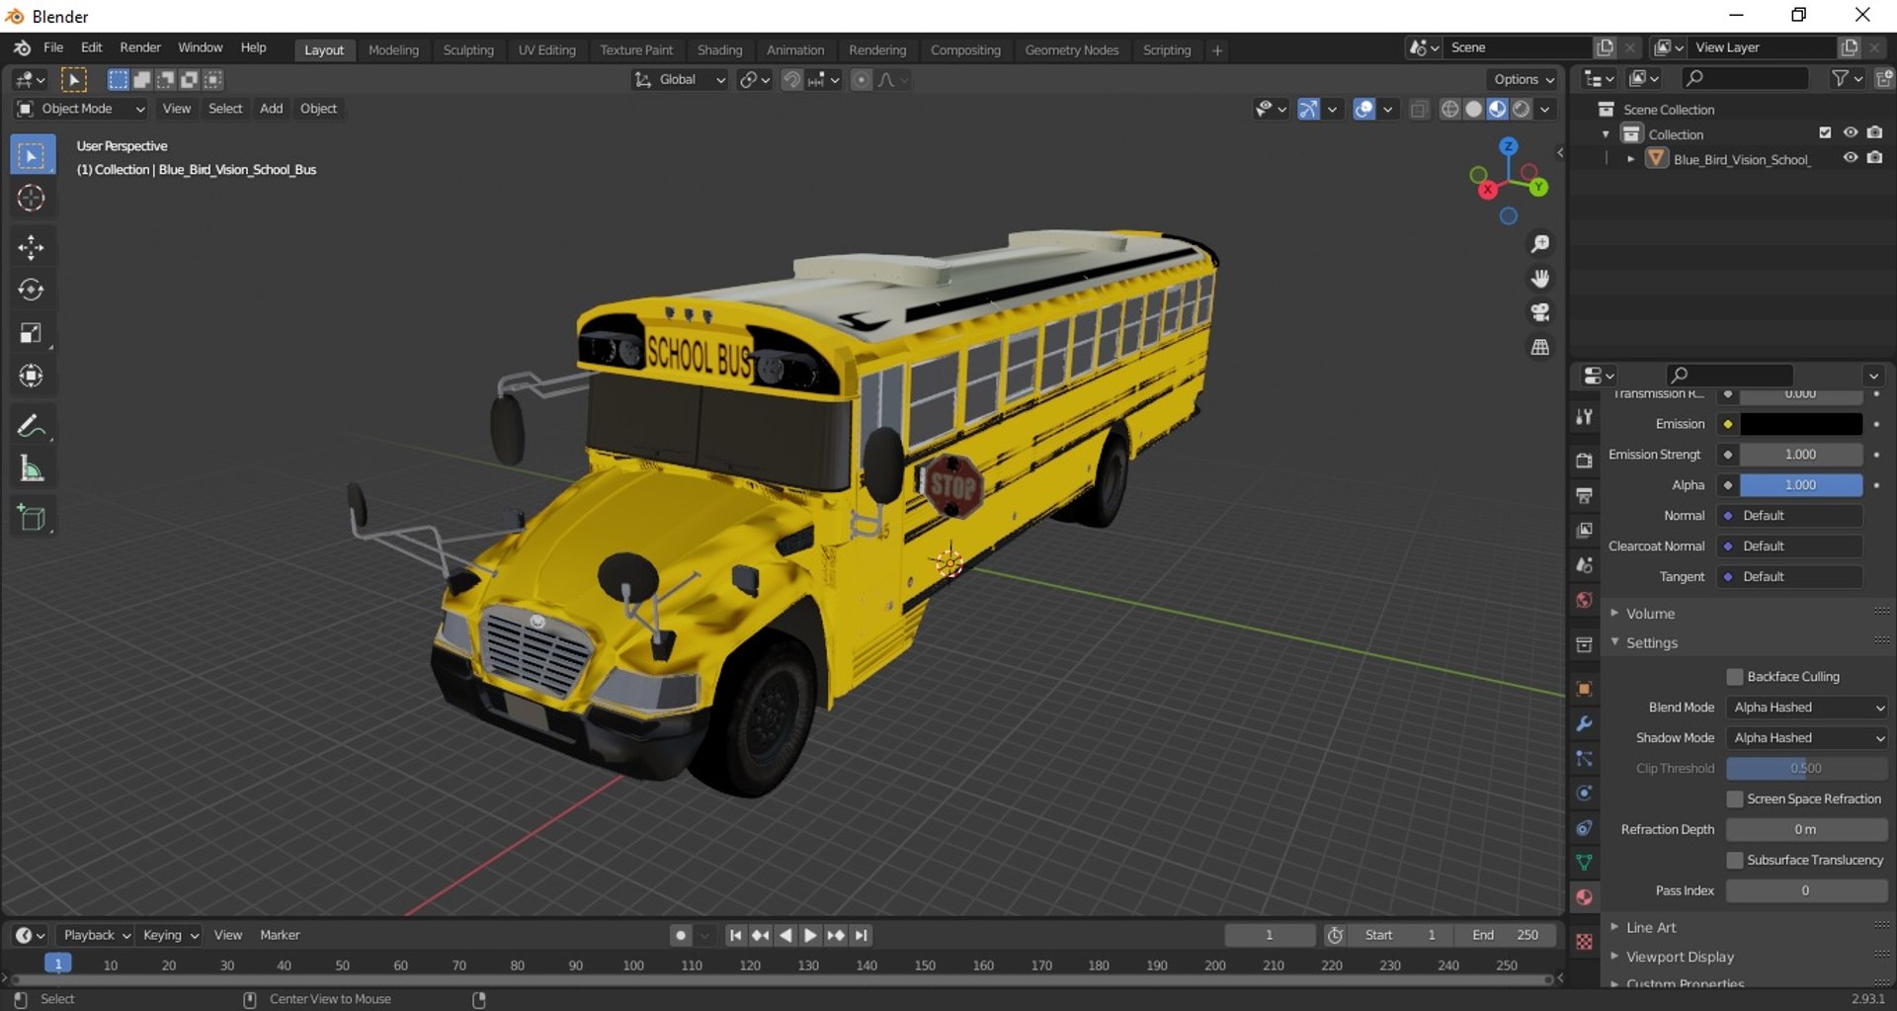Open the File menu

[x=53, y=47]
